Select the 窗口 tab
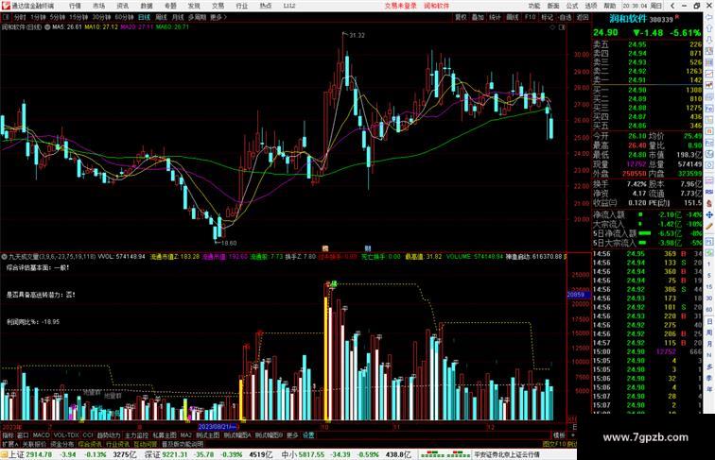 coord(23,435)
